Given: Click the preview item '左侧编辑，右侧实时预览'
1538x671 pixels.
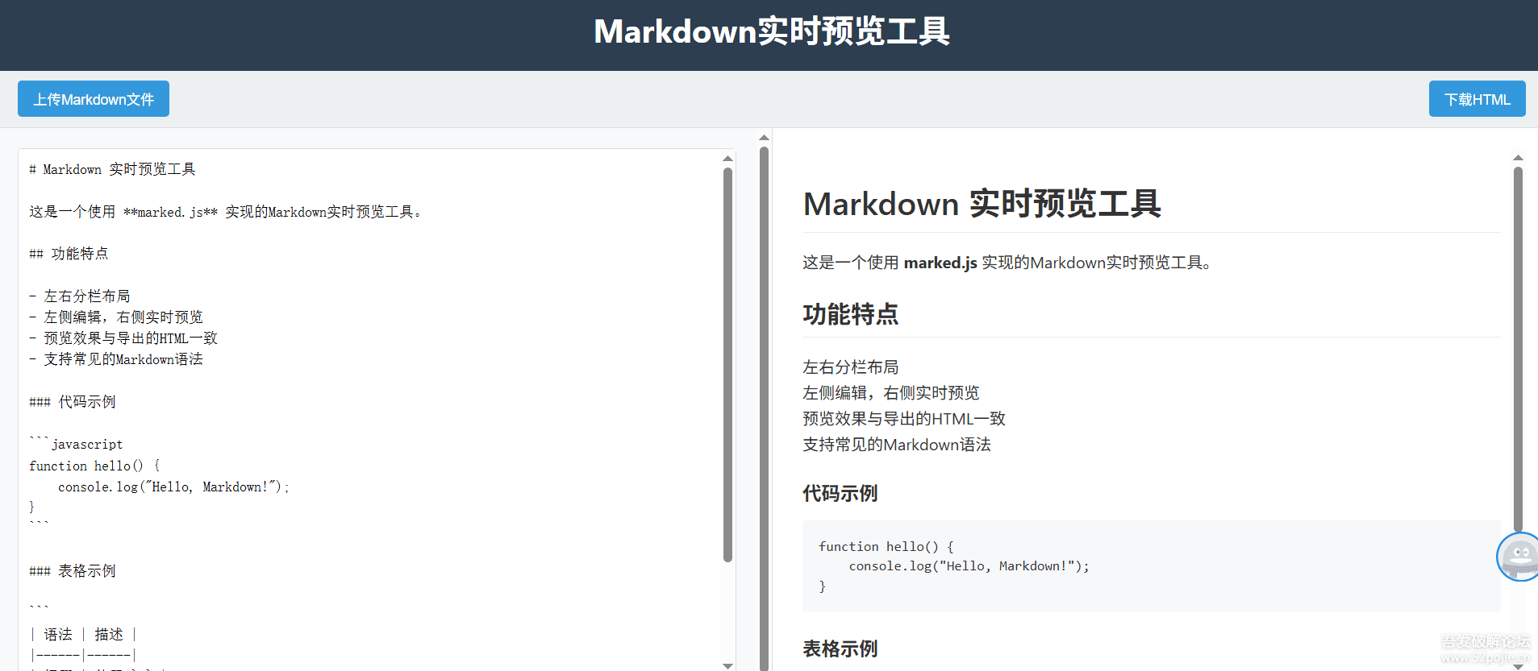Looking at the screenshot, I should (x=890, y=393).
